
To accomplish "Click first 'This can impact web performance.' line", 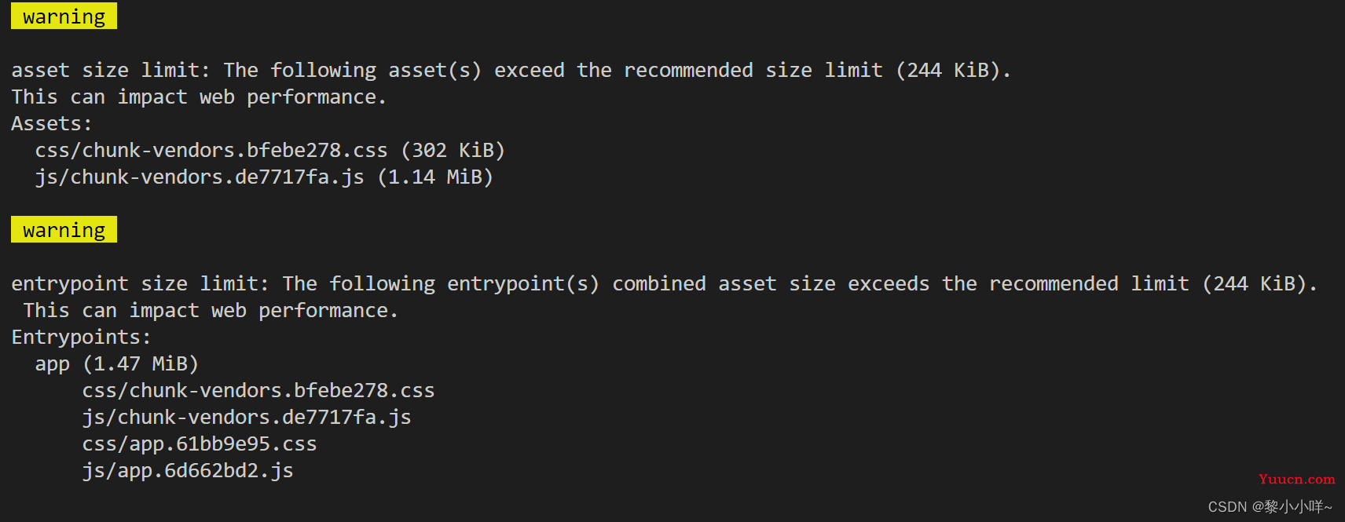I will [199, 97].
